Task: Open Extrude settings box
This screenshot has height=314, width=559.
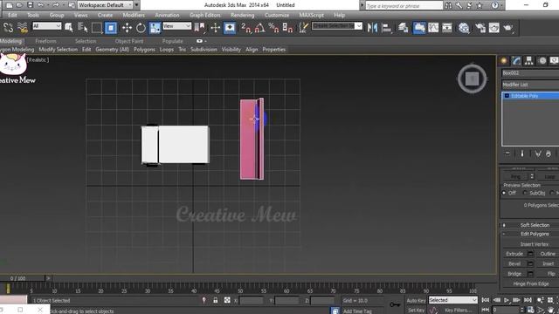Action: click(x=530, y=254)
